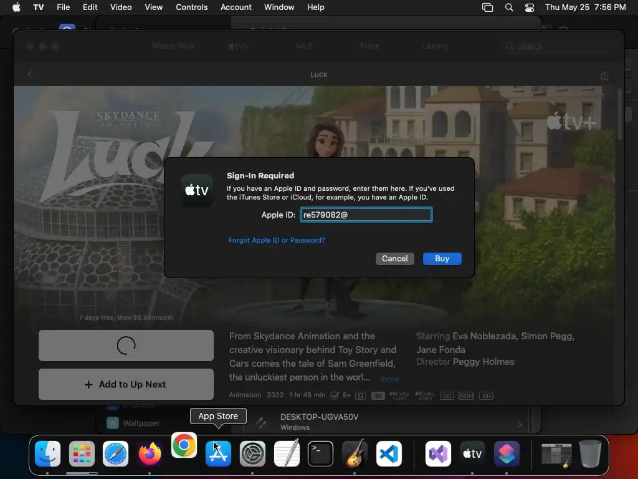Open Spotlight search in menu bar
Image resolution: width=638 pixels, height=479 pixels.
pos(508,7)
